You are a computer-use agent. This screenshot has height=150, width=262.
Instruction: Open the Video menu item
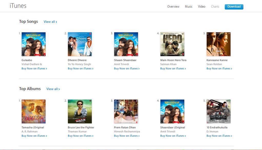(202, 6)
